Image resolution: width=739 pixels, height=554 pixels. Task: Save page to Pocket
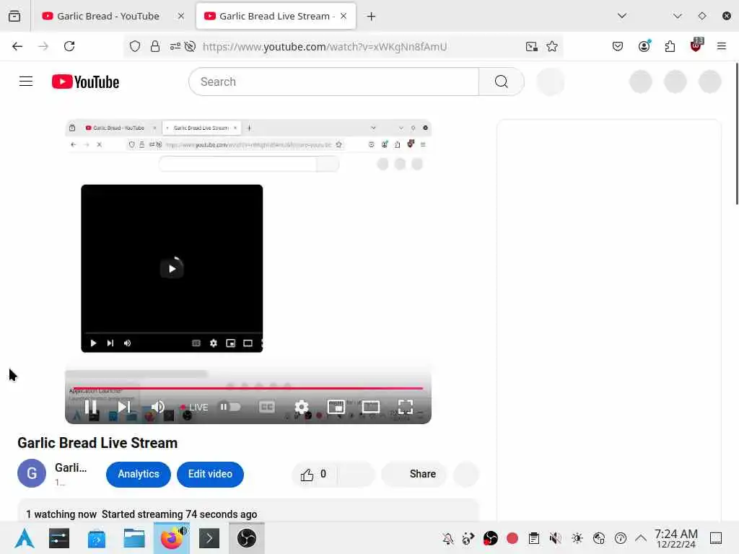618,46
